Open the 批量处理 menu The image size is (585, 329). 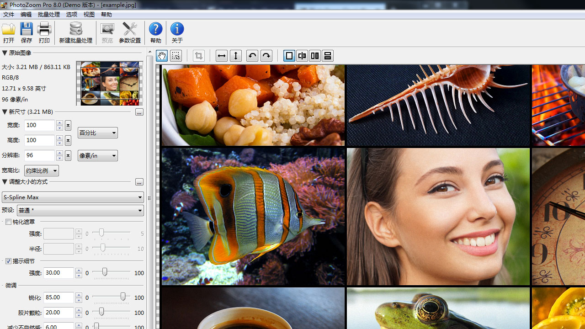(x=48, y=14)
